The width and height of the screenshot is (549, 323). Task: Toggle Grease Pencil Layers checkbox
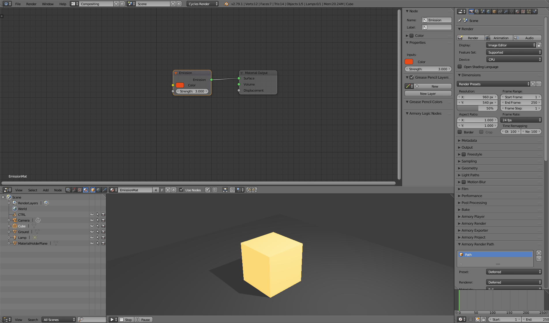click(x=412, y=77)
